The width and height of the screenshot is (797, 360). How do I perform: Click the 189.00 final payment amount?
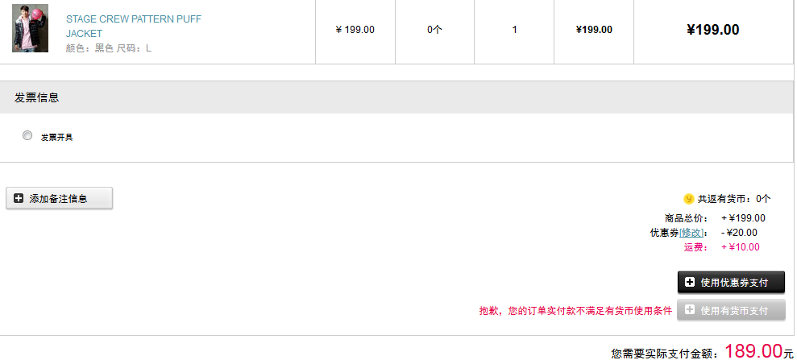pyautogui.click(x=753, y=350)
